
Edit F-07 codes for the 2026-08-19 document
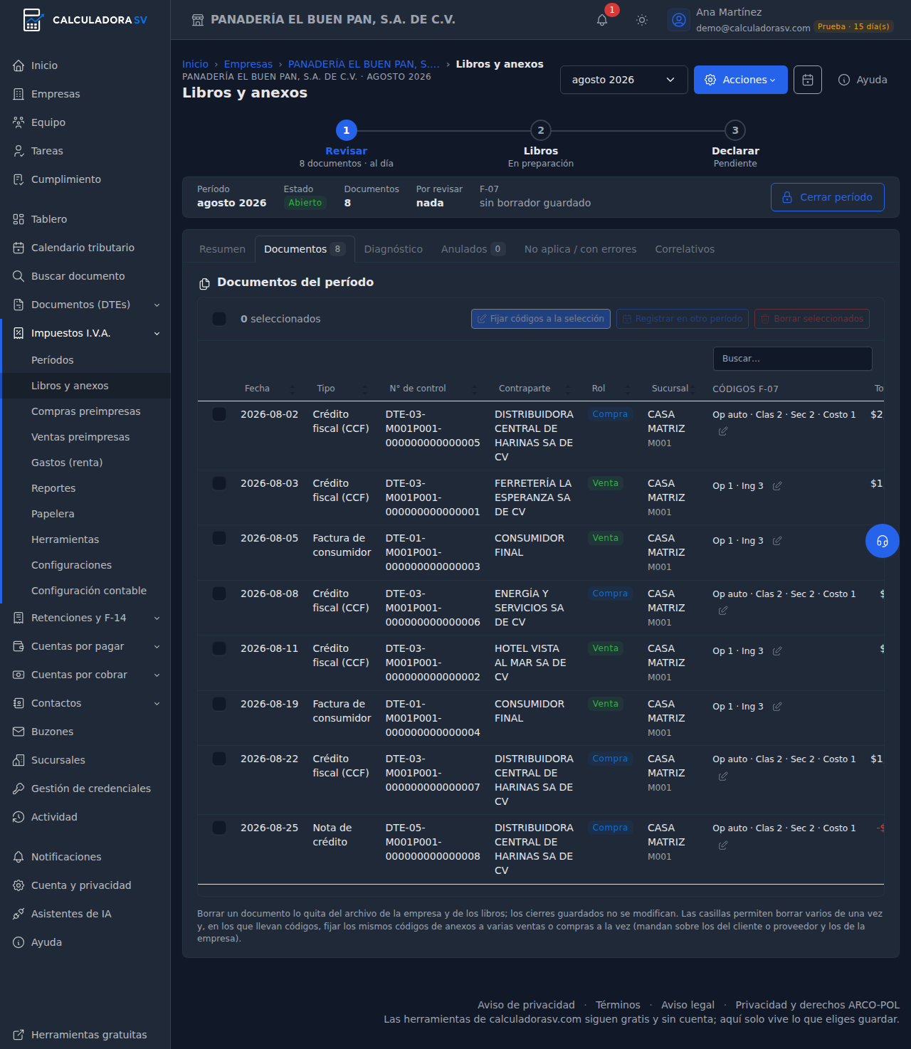click(x=777, y=707)
